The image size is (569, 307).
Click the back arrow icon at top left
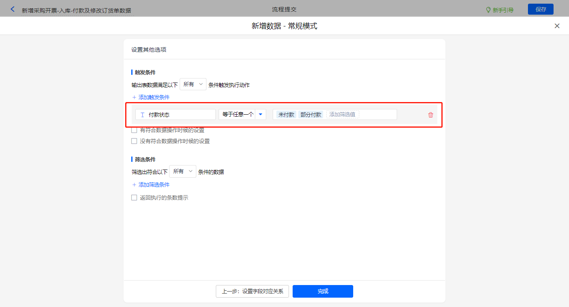point(13,9)
